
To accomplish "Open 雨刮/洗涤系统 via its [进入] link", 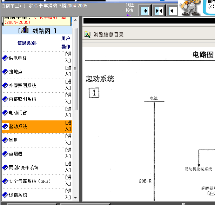I will pyautogui.click(x=68, y=167).
